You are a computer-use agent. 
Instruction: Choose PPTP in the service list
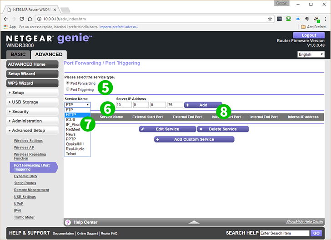pyautogui.click(x=77, y=139)
